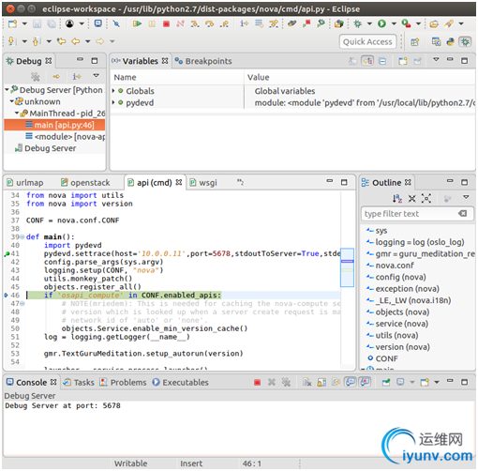
Task: Open the Problems tab
Action: (x=123, y=383)
